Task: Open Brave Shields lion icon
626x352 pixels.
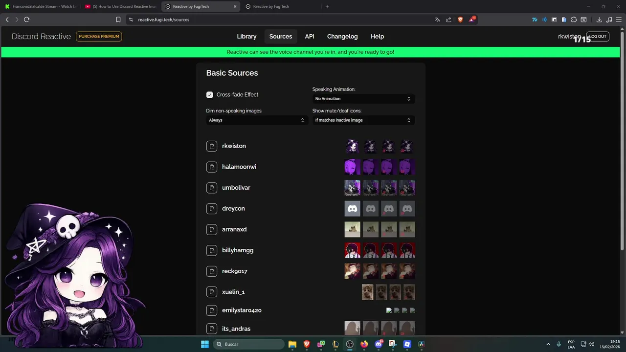Action: pyautogui.click(x=460, y=20)
